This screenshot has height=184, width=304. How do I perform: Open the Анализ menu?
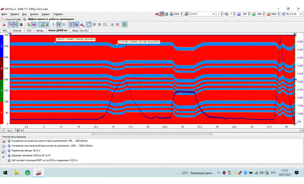34,14
